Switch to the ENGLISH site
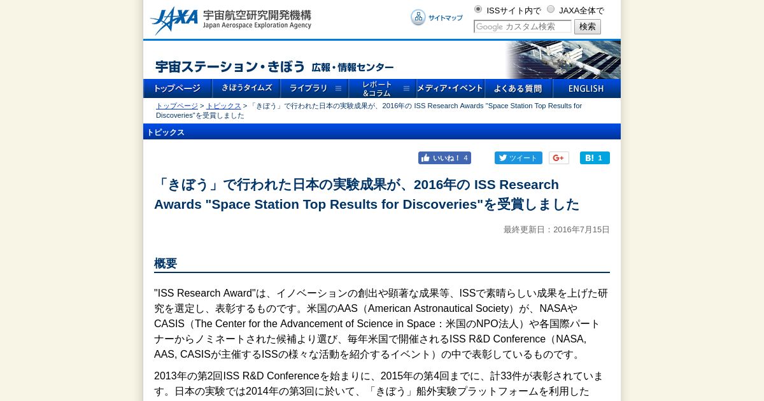The width and height of the screenshot is (764, 401). click(587, 88)
